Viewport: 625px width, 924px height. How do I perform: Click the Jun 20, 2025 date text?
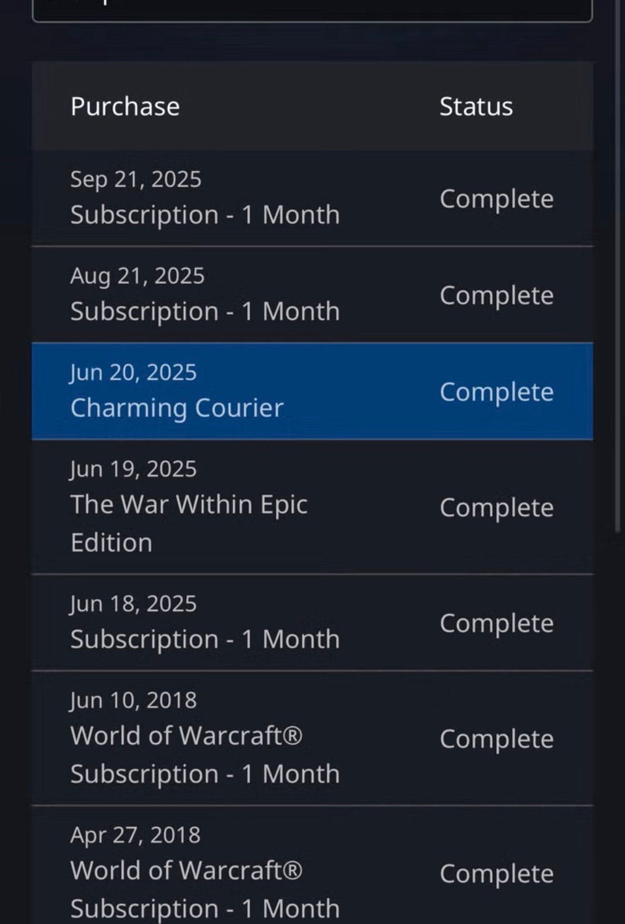pos(133,373)
